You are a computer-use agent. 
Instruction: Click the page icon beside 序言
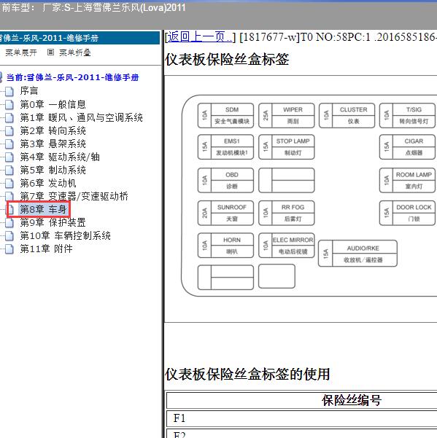click(9, 91)
